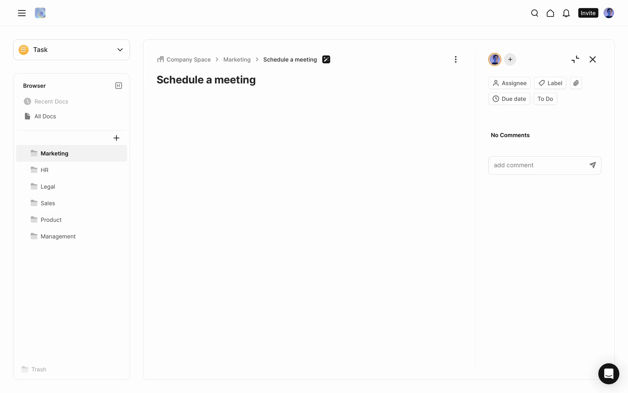Open the three-dot task options menu
This screenshot has height=393, width=628.
[455, 60]
